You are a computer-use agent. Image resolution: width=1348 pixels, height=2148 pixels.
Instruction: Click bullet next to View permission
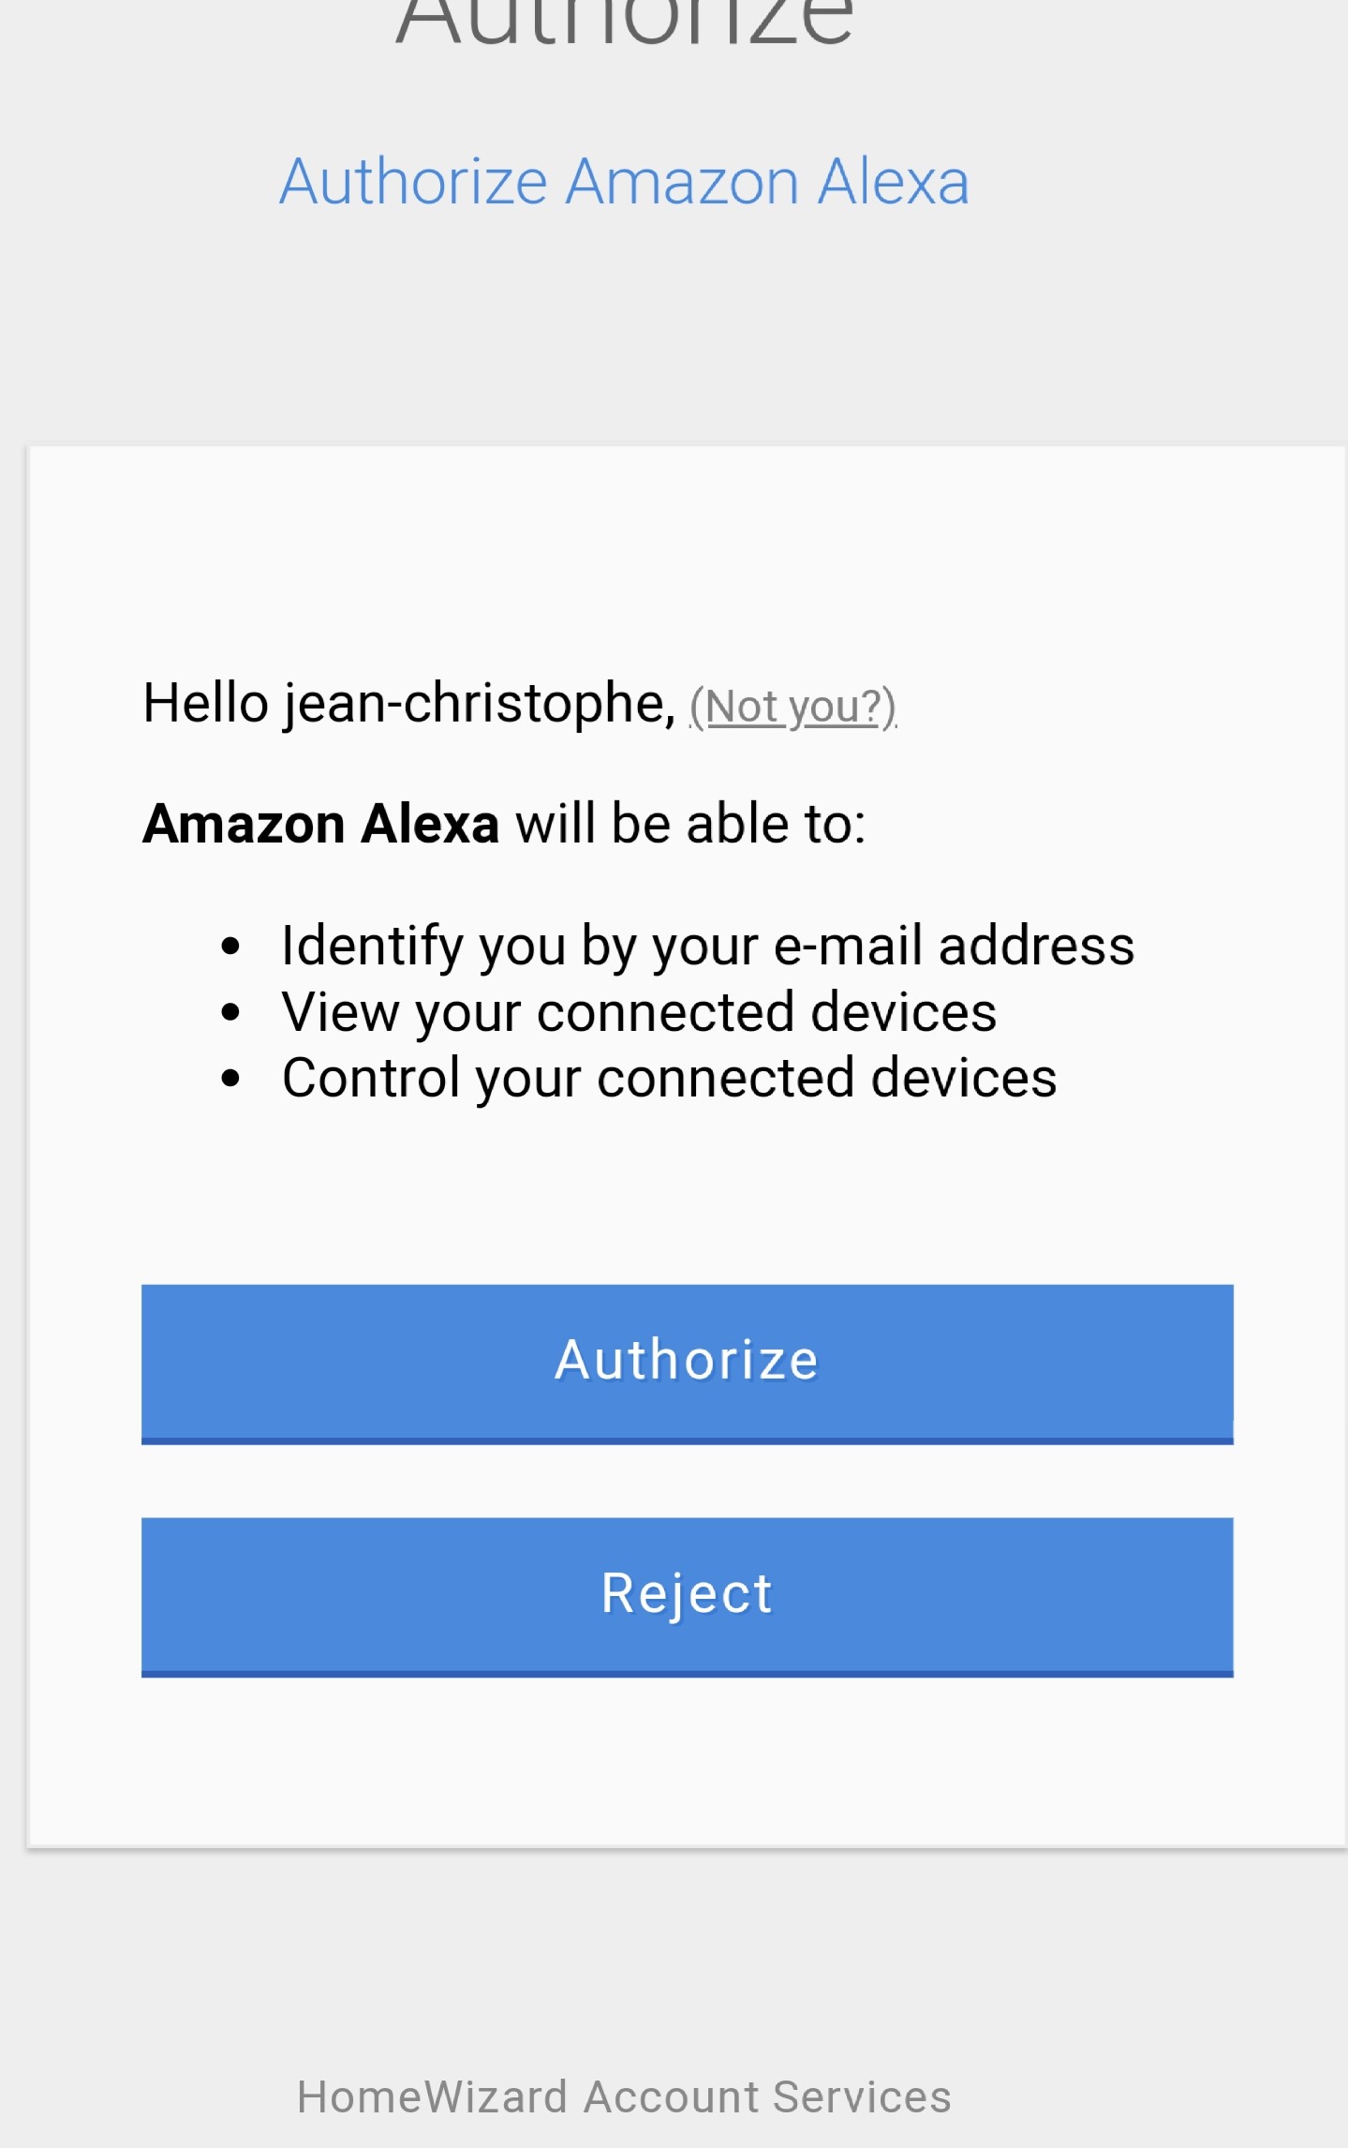(230, 1013)
